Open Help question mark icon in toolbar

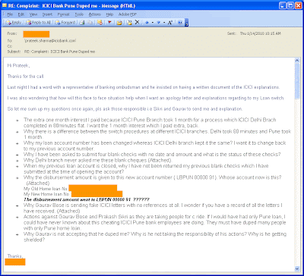pyautogui.click(x=180, y=23)
